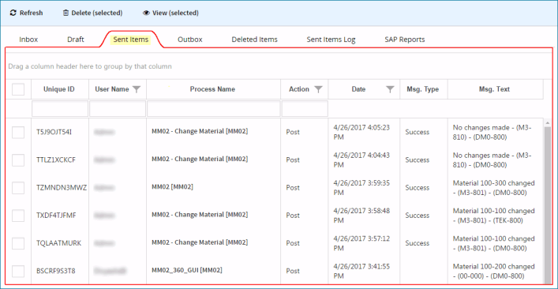558x289 pixels.
Task: Select the Unique ID cell TXDF4TJFMF
Action: click(56, 216)
